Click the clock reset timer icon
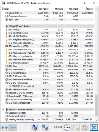This screenshot has width=99, height=132. [67, 127]
